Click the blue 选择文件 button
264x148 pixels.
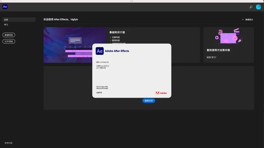coord(149,101)
